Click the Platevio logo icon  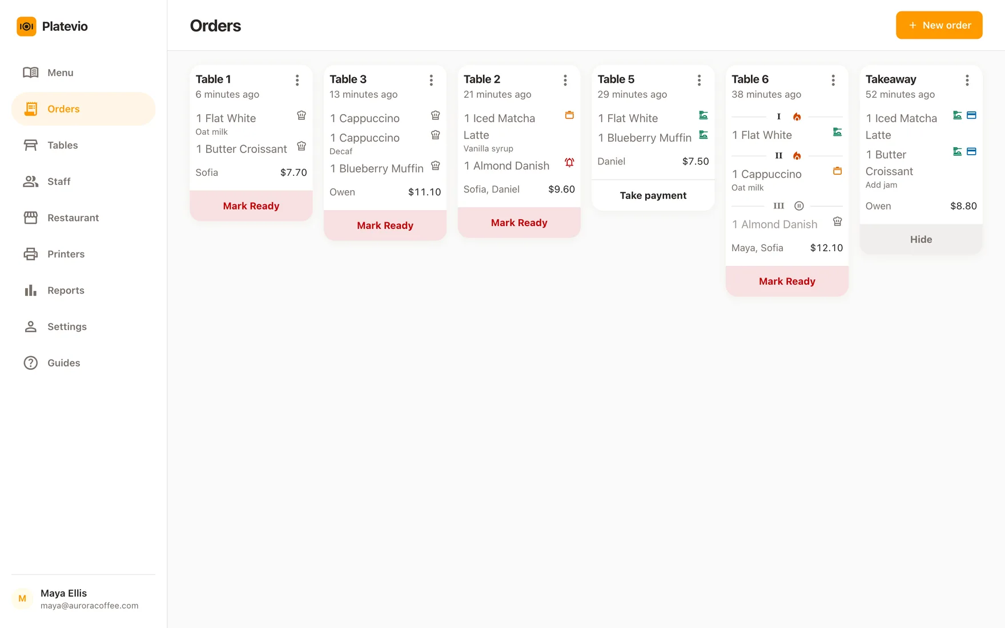[26, 26]
